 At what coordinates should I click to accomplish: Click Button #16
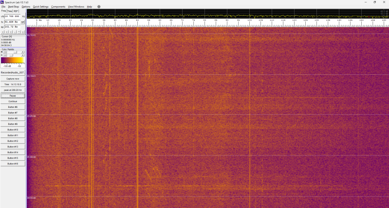13,164
